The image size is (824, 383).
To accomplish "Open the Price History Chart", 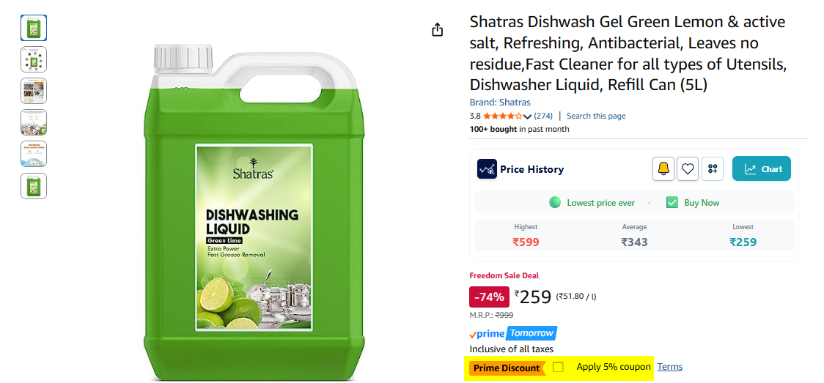I will point(762,169).
